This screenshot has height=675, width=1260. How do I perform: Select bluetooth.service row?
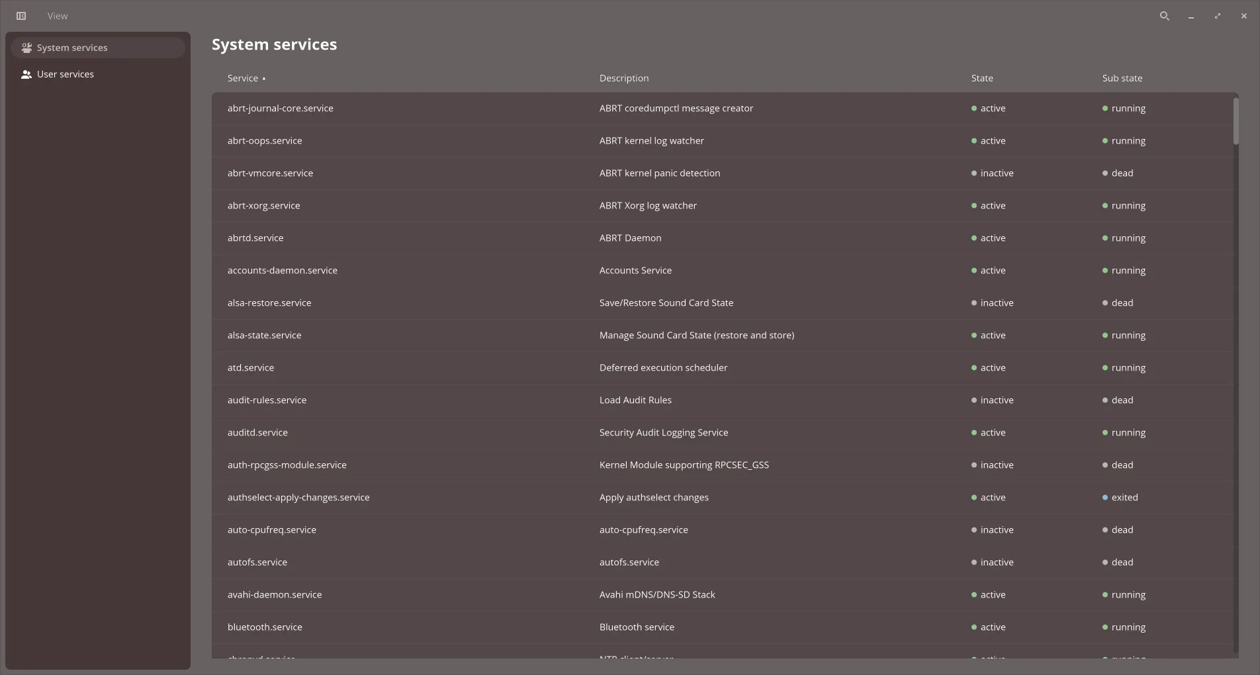coord(723,627)
